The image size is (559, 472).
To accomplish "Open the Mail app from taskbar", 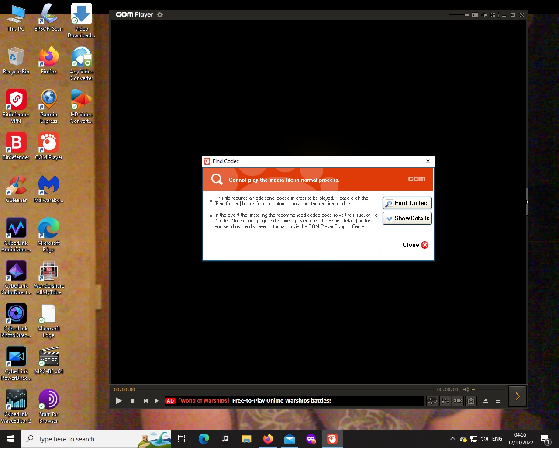I will [x=289, y=439].
